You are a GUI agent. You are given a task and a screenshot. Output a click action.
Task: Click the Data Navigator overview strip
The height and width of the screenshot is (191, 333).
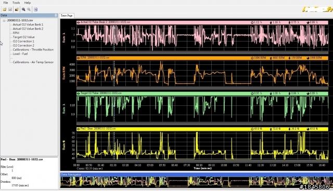(197, 182)
